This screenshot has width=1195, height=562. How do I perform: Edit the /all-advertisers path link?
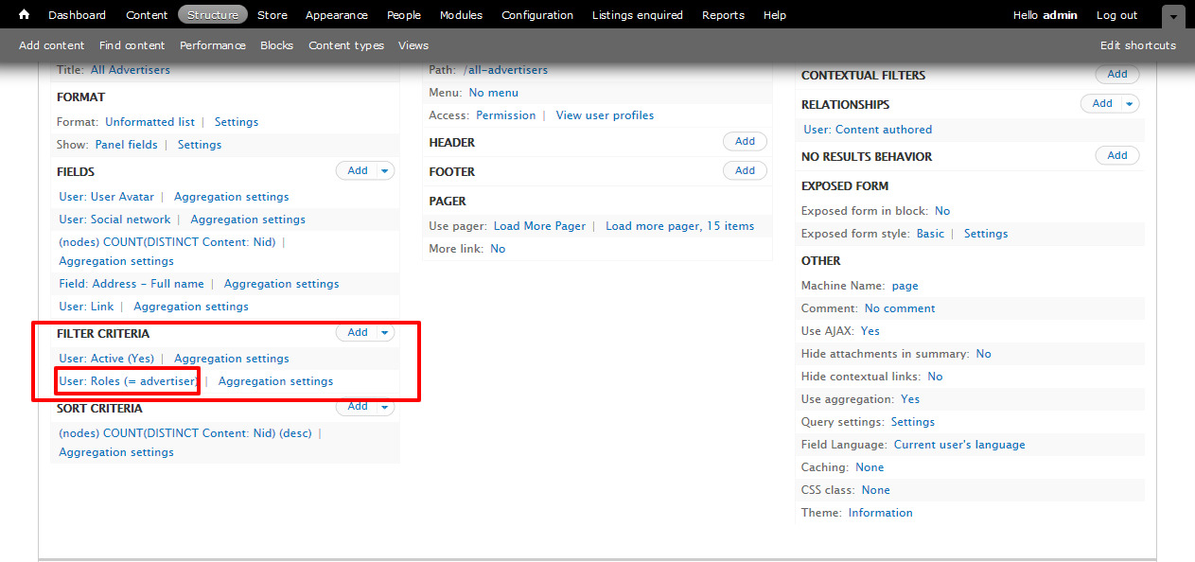[505, 70]
